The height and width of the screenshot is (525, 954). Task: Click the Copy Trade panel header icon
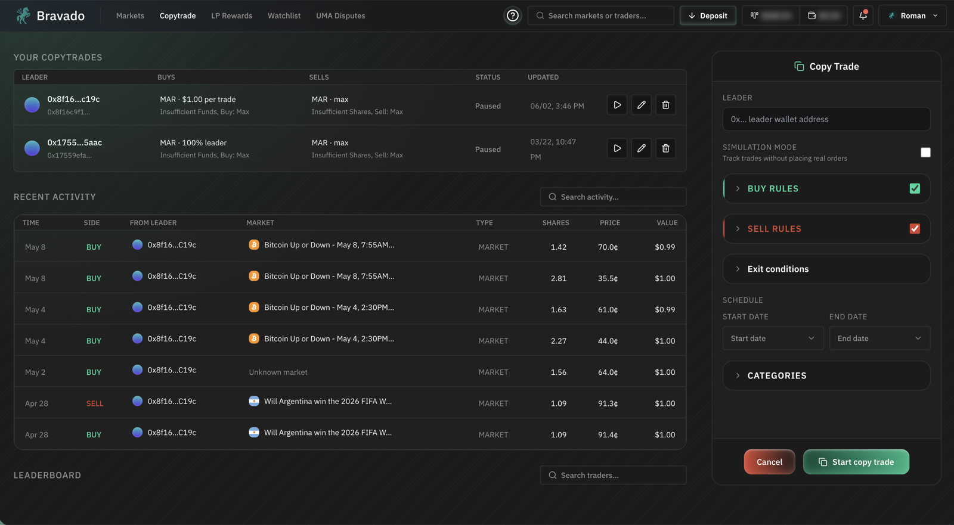[x=799, y=66]
